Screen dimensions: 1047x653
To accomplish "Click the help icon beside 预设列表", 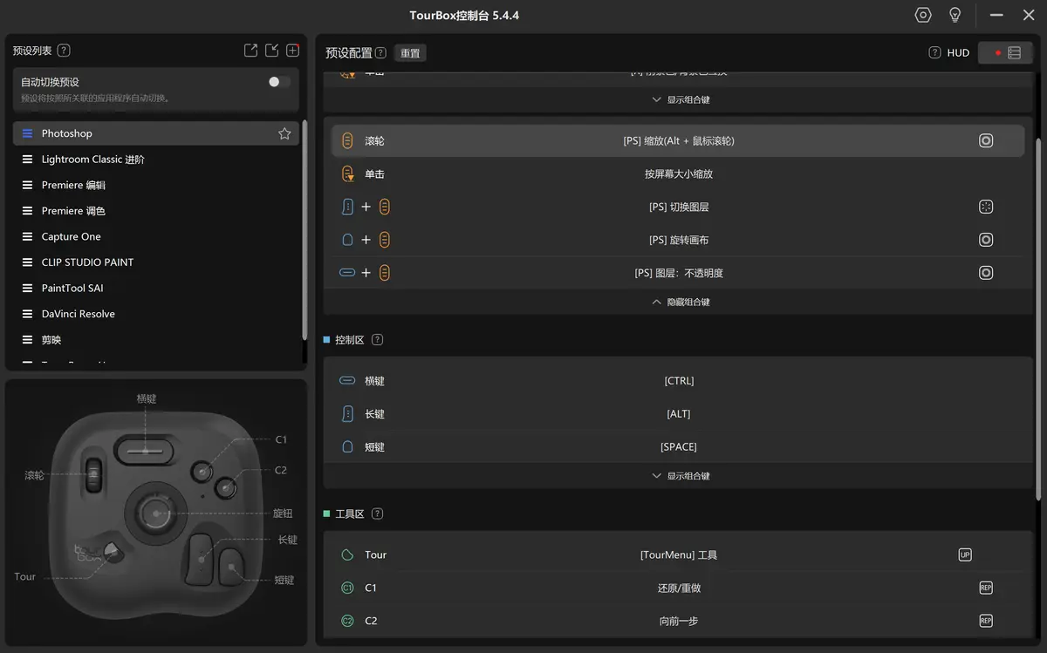I will 64,51.
